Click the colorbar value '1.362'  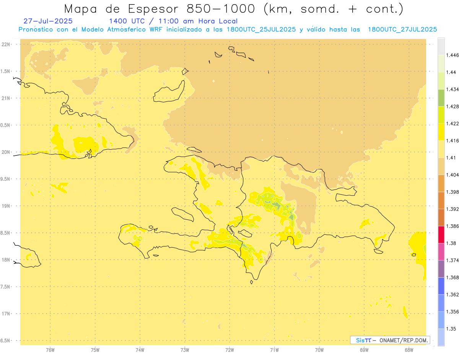click(x=452, y=294)
